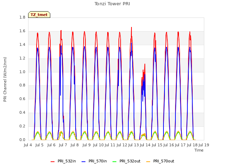Click the 0.2 y-axis tick label
The image size is (225, 168).
point(22,126)
